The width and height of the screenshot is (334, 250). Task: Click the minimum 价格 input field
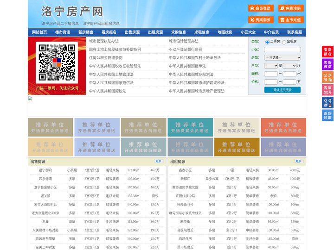coord(271,82)
